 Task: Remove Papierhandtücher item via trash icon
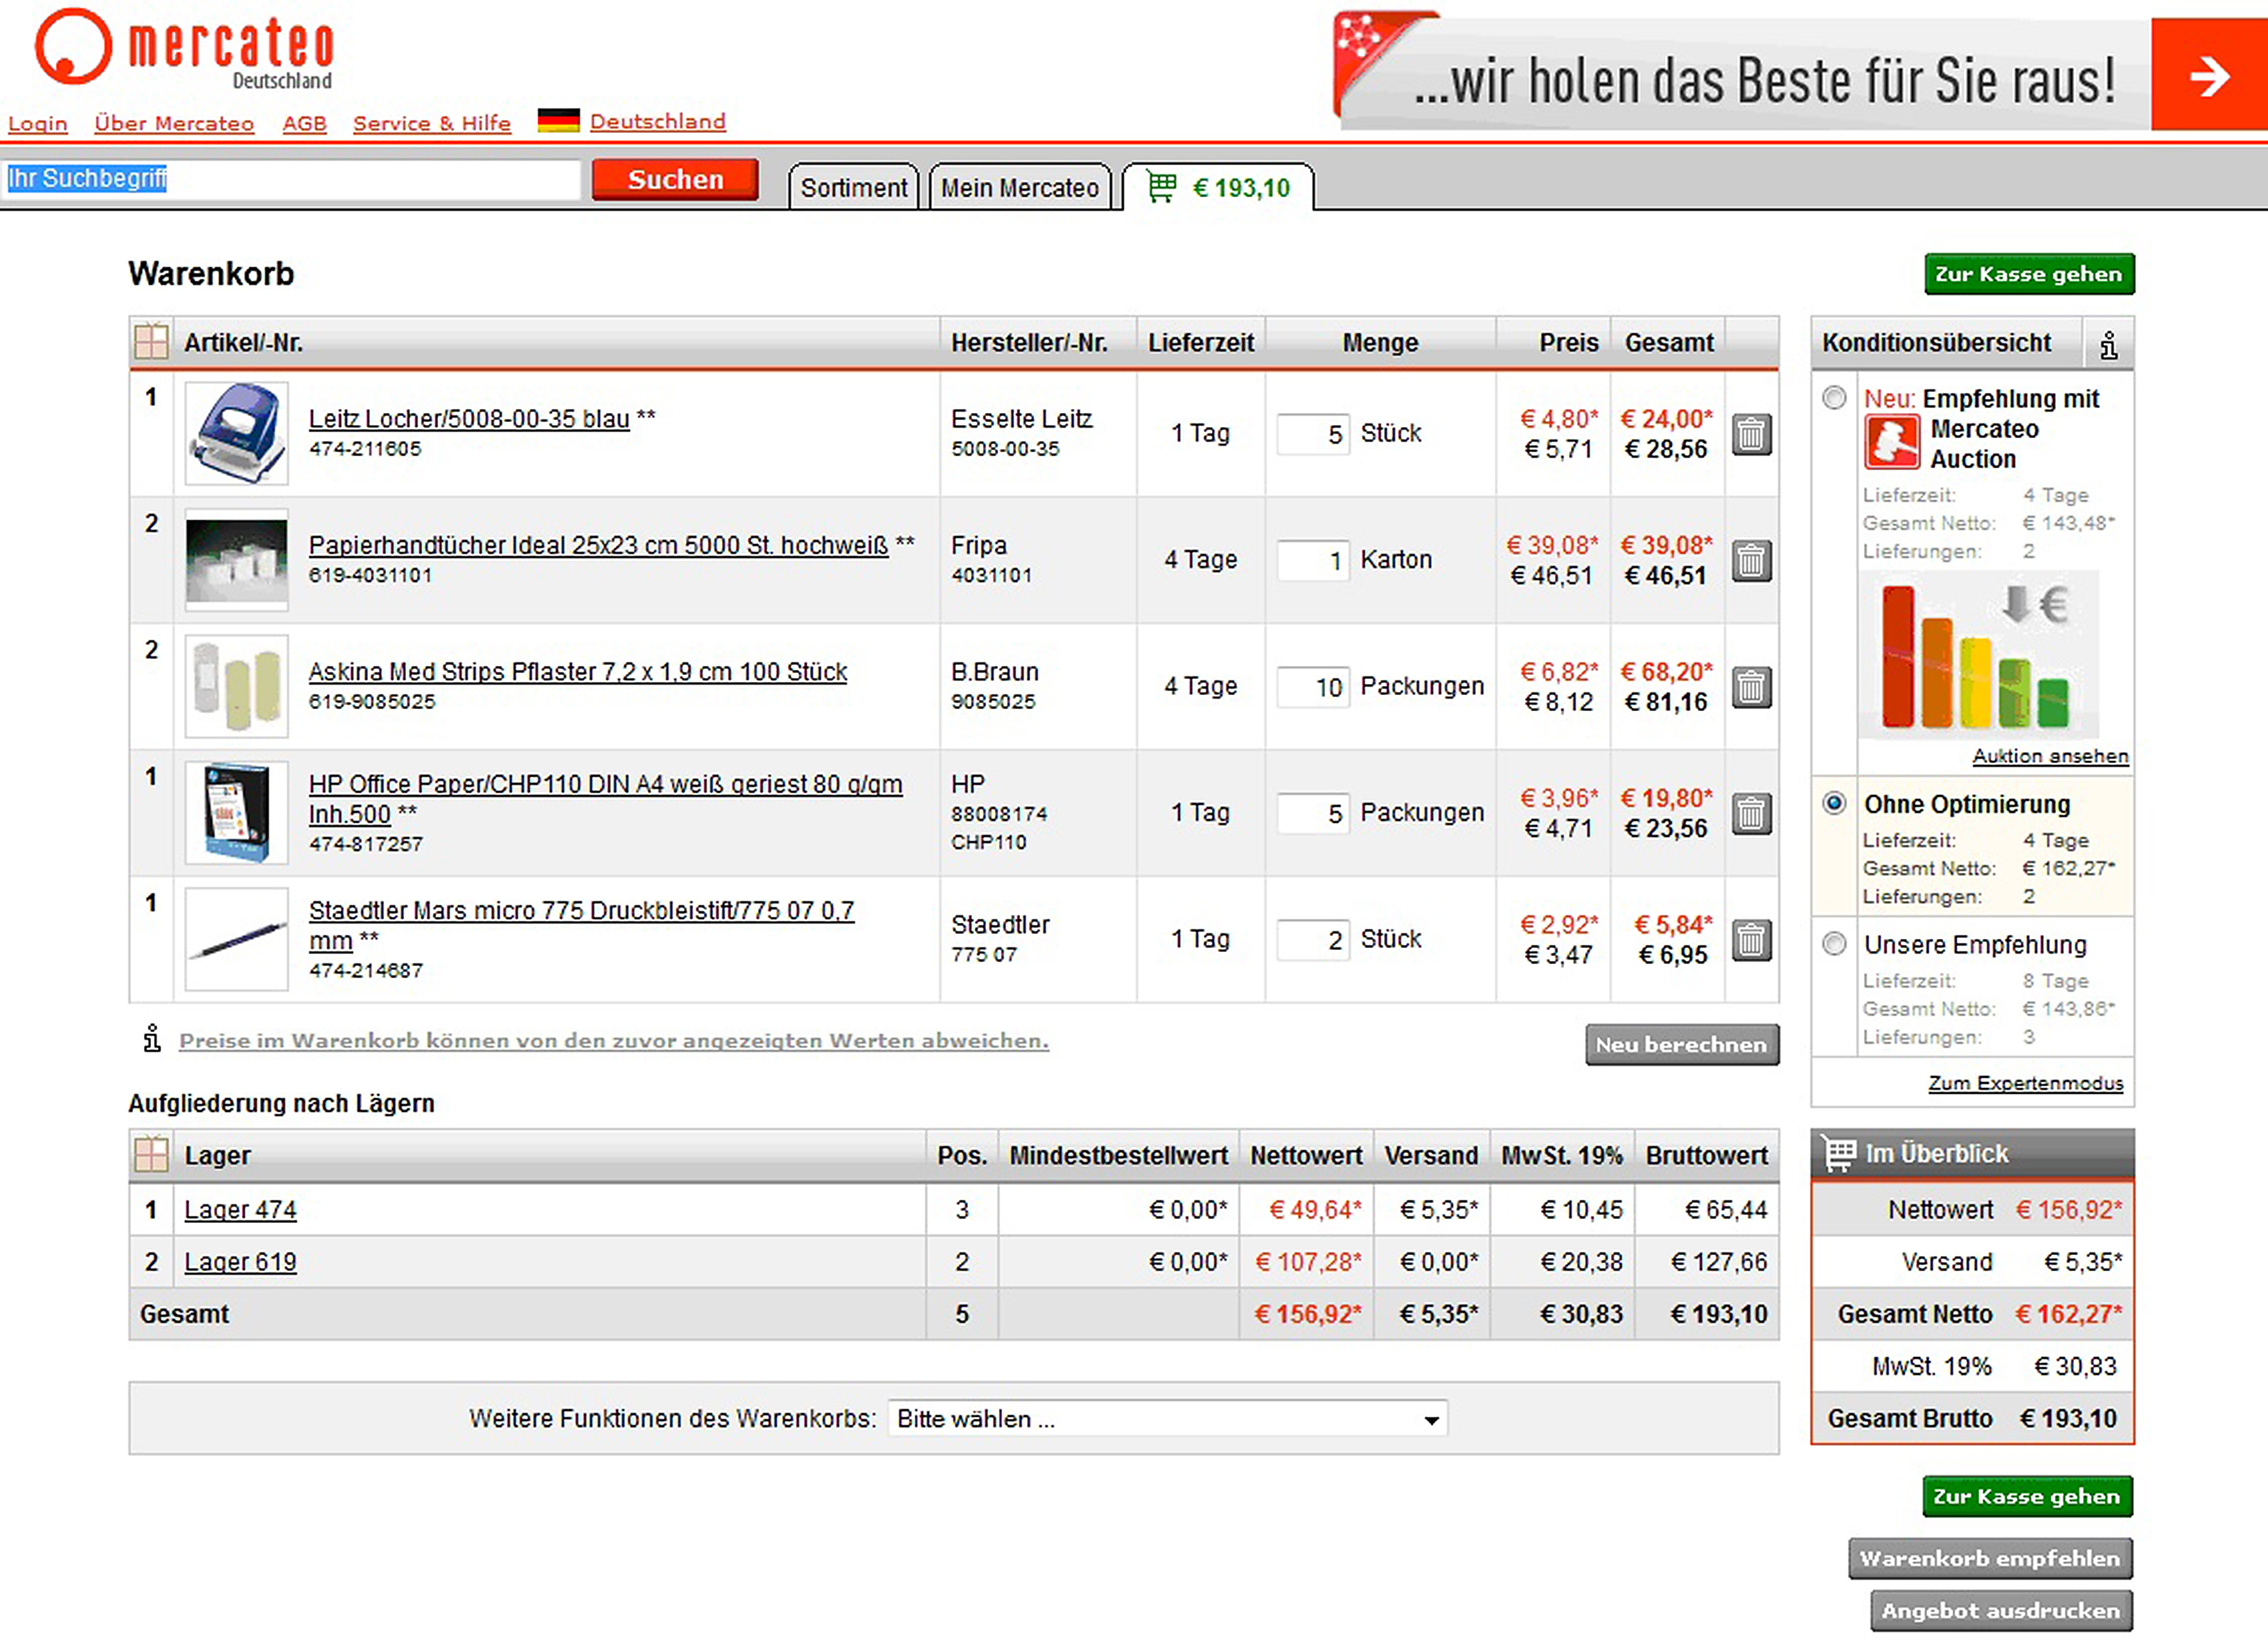coord(1751,560)
